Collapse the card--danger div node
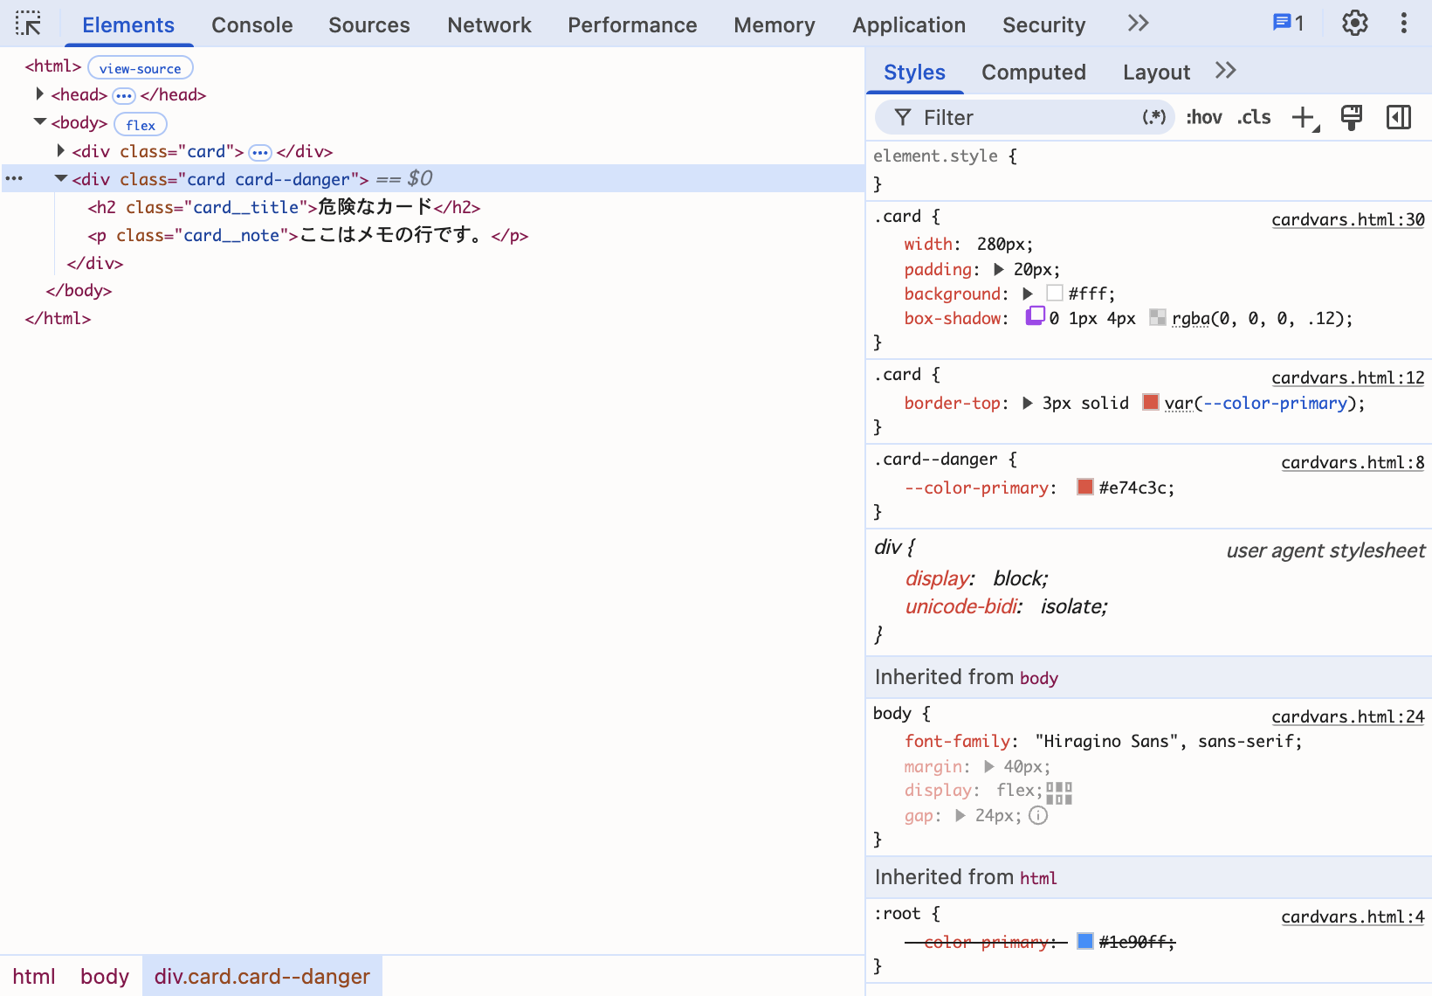The height and width of the screenshot is (996, 1432). 61,178
